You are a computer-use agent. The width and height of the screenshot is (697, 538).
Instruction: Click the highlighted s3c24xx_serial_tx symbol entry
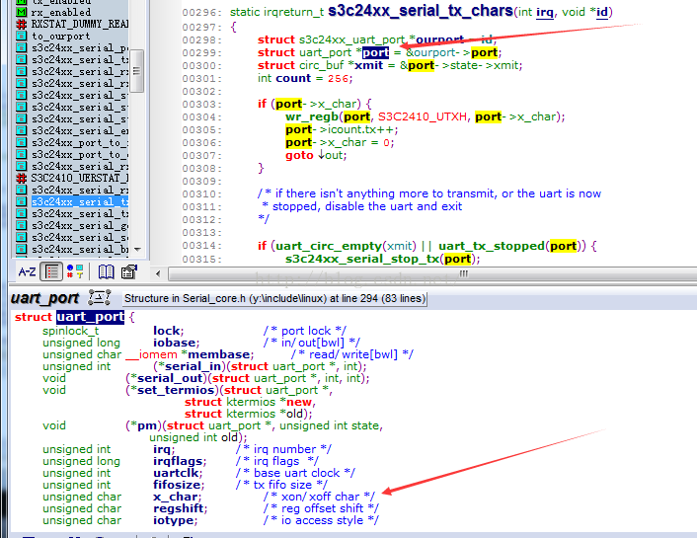point(79,201)
